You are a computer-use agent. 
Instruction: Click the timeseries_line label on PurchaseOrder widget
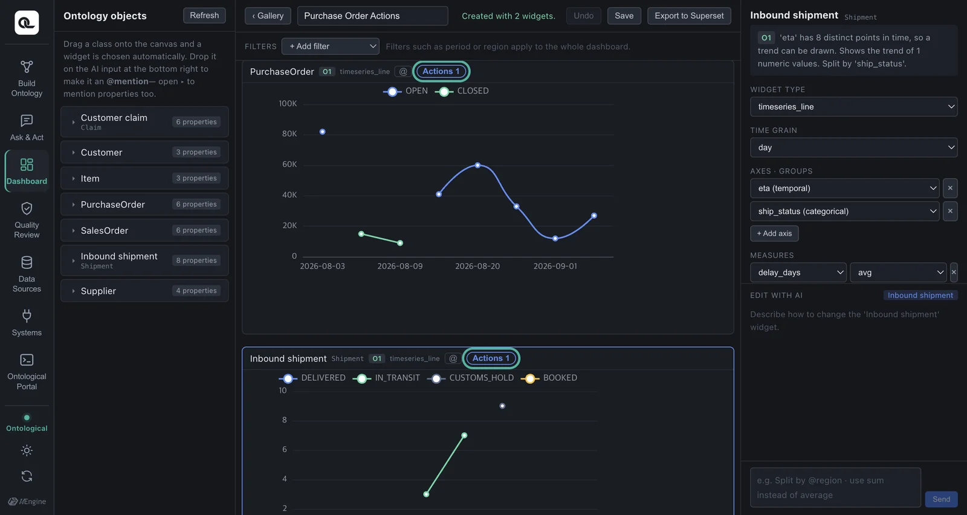pos(364,71)
